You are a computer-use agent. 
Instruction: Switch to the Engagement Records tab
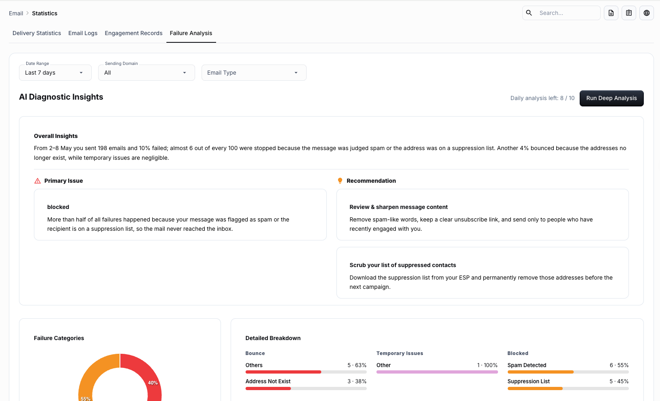[x=134, y=33]
